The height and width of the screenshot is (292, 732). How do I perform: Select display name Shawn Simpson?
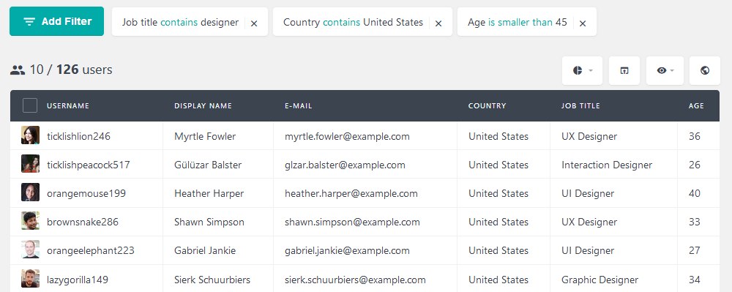209,222
